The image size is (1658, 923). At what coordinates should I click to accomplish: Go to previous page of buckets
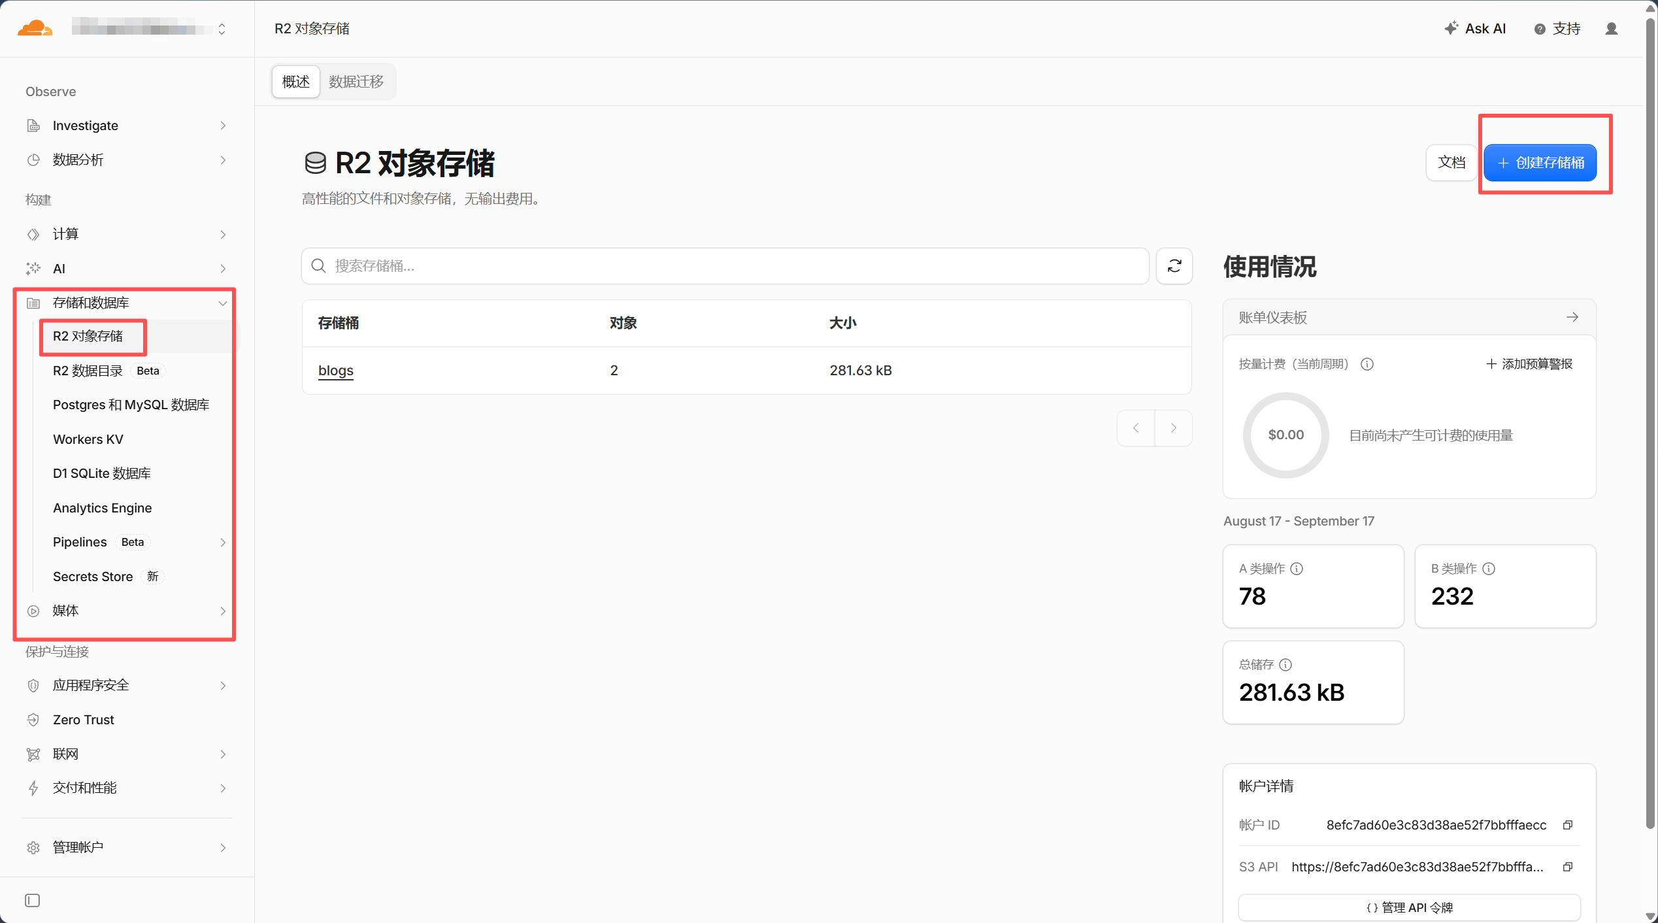pyautogui.click(x=1136, y=428)
